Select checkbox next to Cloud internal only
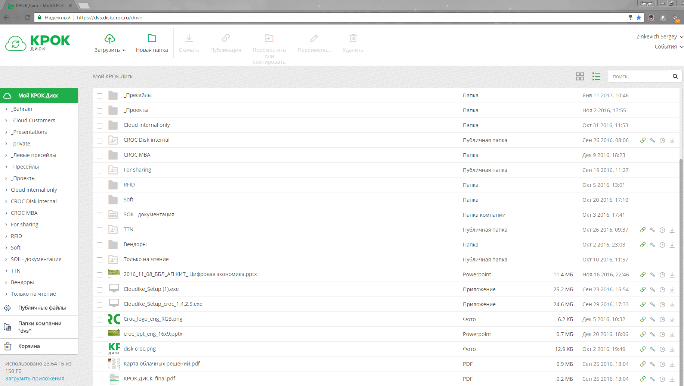Screen dimensions: 684x386 (x=99, y=126)
